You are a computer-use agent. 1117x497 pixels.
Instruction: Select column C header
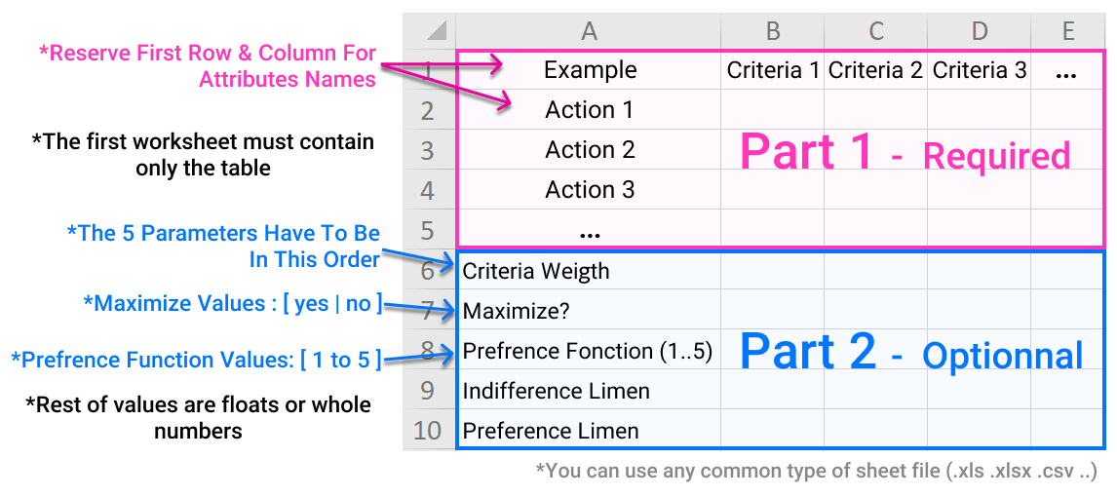point(875,31)
